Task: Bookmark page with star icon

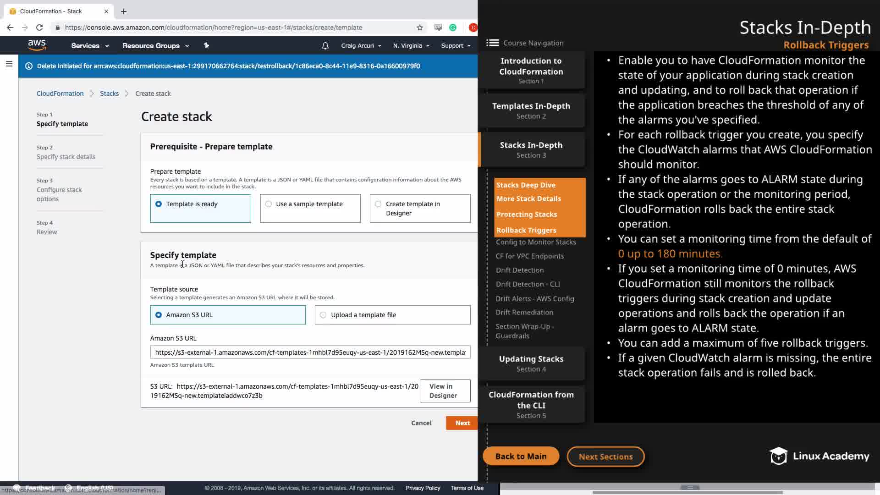Action: pyautogui.click(x=420, y=27)
